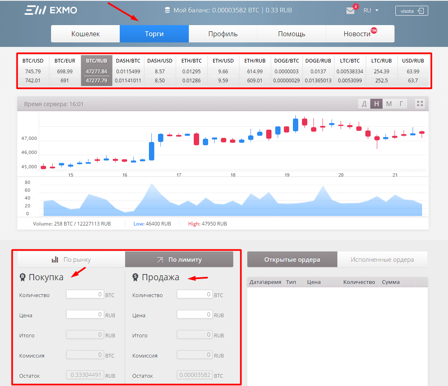Select the BTC/USD pair
Viewport: 448px width, 386px height.
33,70
